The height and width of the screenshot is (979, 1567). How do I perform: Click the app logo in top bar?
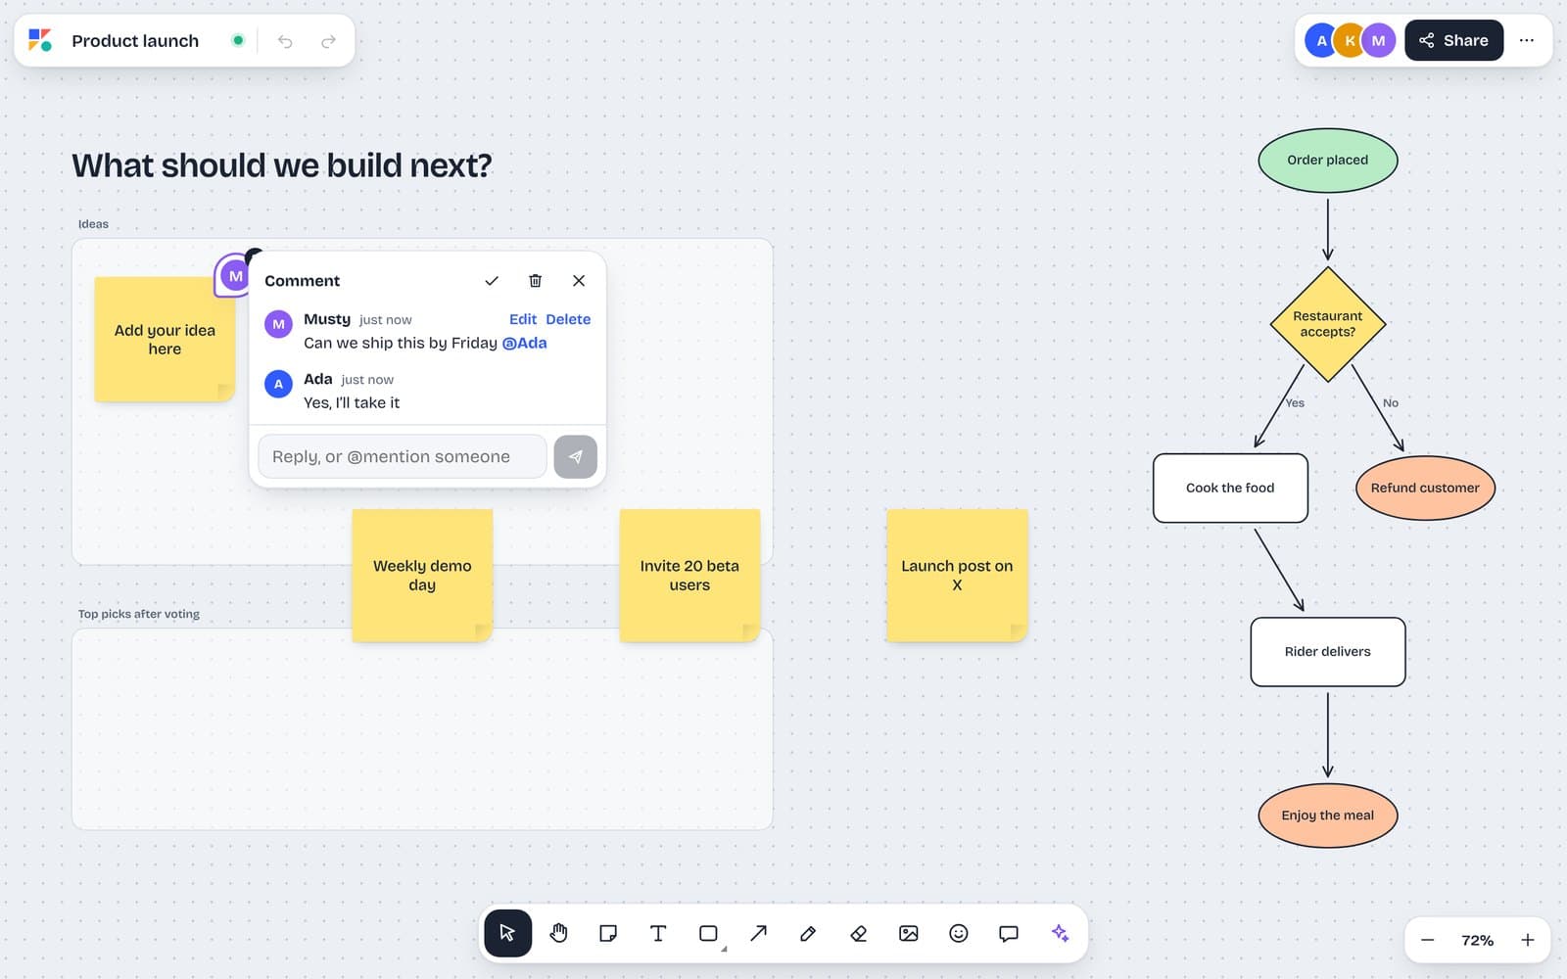coord(40,40)
